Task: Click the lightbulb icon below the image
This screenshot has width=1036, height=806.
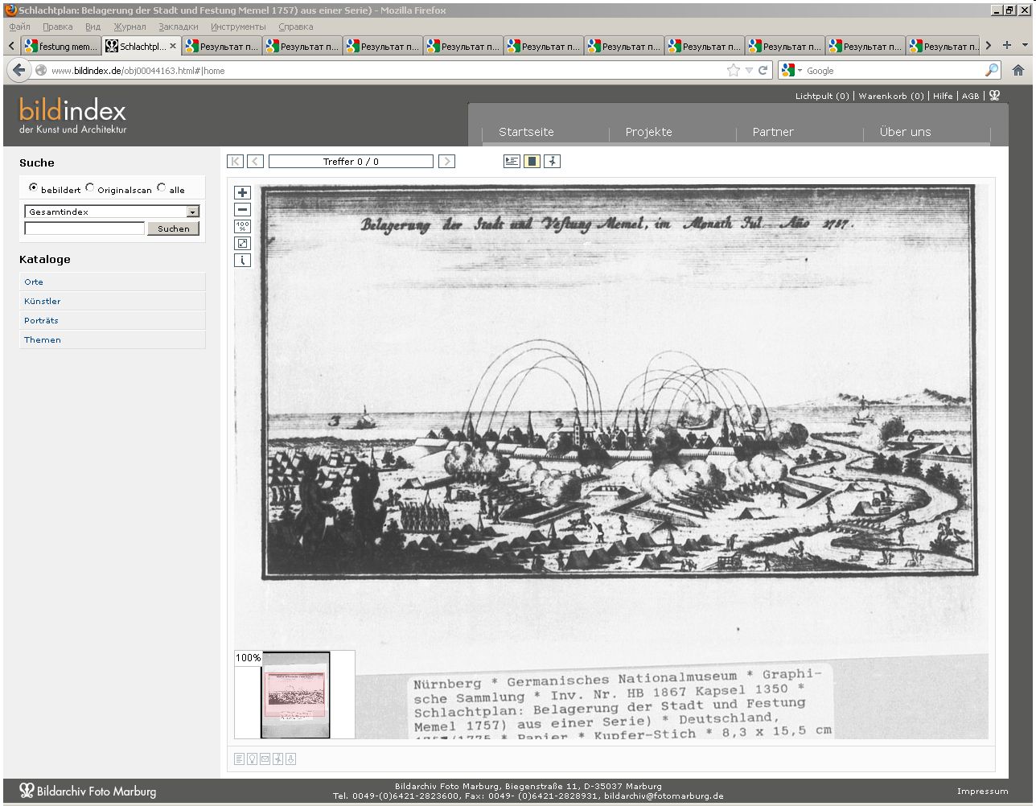Action: [x=252, y=759]
